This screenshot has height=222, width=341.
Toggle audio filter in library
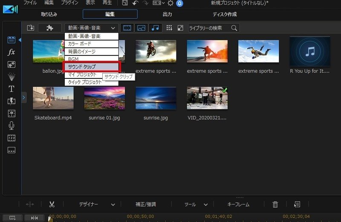coord(155,28)
